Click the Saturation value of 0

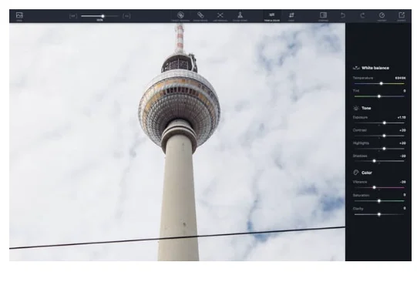[404, 195]
